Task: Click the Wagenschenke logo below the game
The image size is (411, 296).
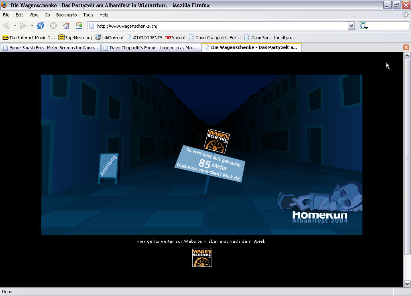Action: (201, 258)
